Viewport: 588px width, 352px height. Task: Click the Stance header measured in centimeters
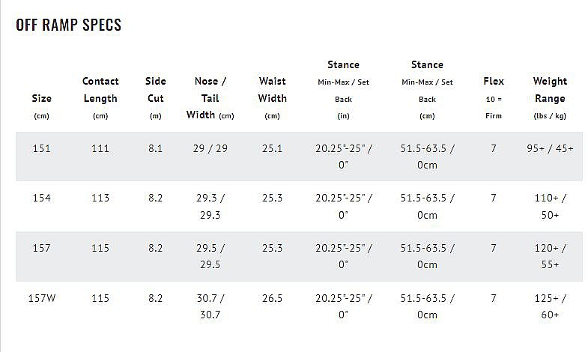coord(427,65)
